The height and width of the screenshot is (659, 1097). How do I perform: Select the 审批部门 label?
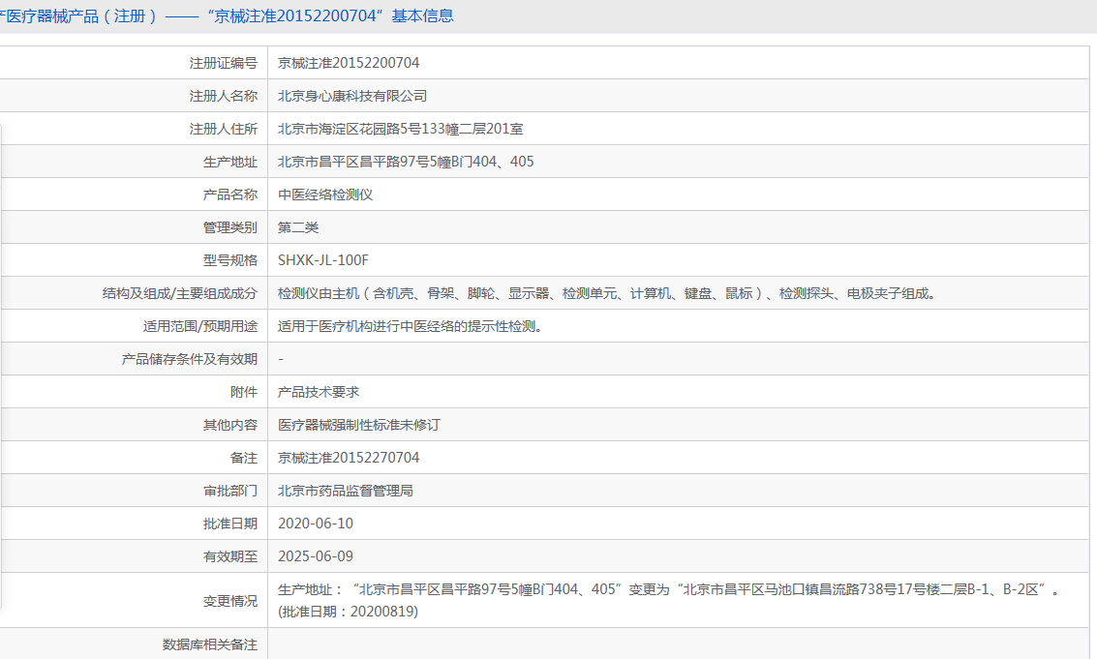pyautogui.click(x=230, y=491)
